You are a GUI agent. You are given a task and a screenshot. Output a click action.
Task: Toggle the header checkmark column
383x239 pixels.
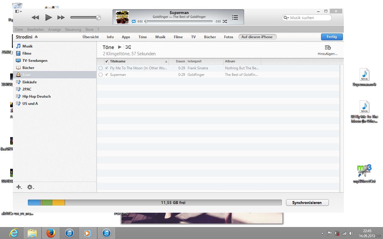tap(107, 61)
